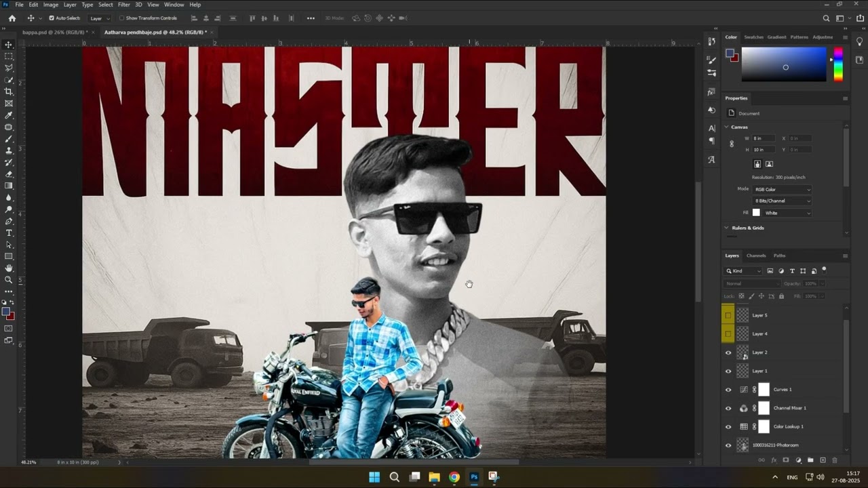The image size is (868, 488).
Task: Click the canvas width W field
Action: (x=763, y=138)
